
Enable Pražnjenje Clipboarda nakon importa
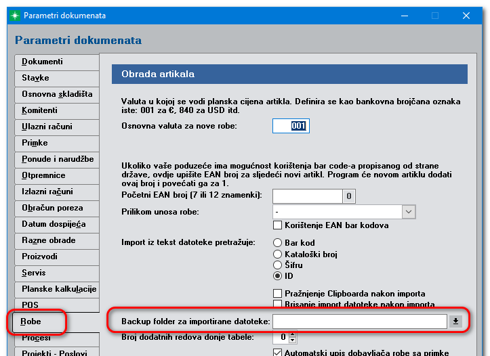277,294
